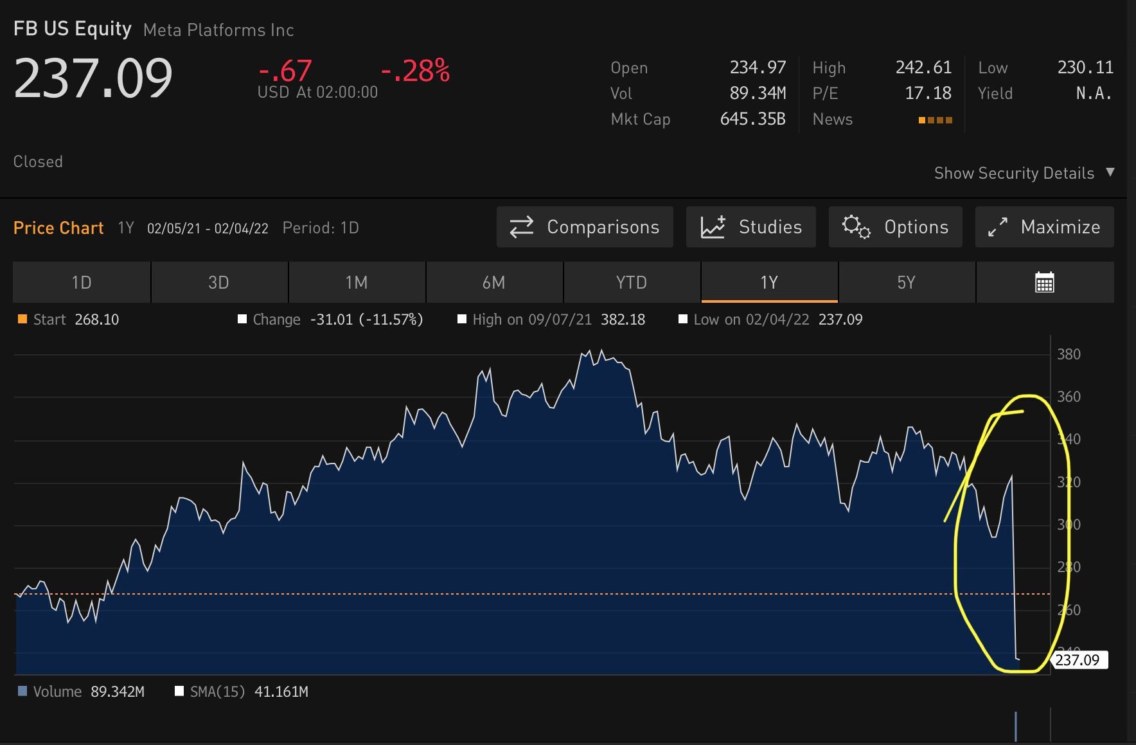Click the Options gears icon

point(856,227)
